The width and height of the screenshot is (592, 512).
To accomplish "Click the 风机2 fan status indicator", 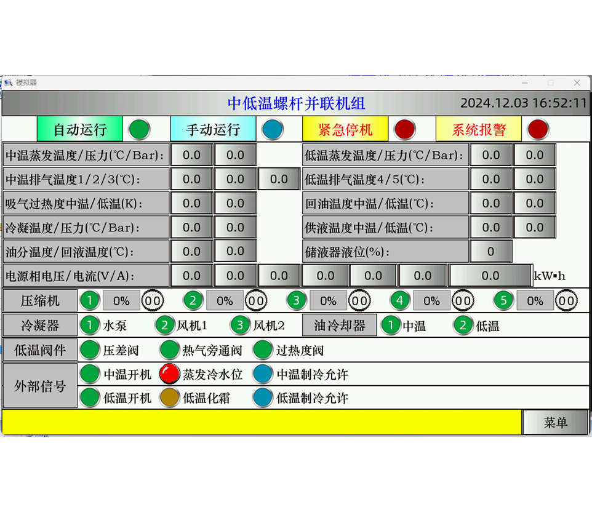I will 240,325.
